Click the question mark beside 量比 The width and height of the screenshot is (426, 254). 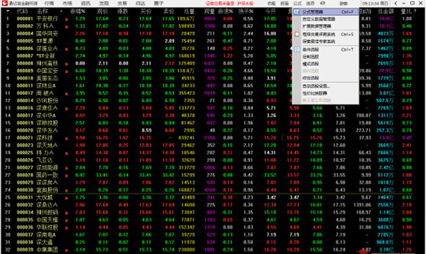(x=415, y=11)
